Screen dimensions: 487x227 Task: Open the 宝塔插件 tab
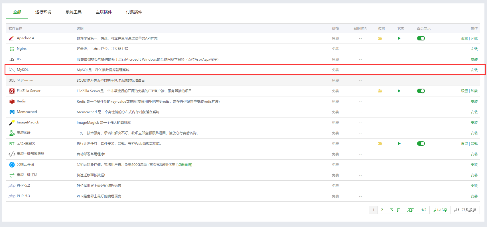point(104,12)
